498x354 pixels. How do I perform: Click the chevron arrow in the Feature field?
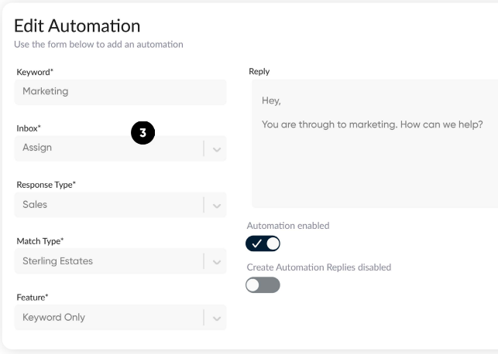[x=216, y=318]
